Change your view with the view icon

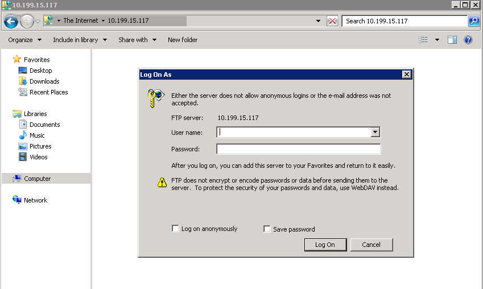423,40
